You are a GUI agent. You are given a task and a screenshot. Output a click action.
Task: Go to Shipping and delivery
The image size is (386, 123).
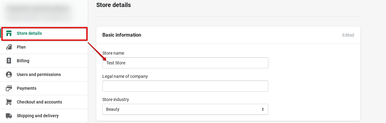[38, 116]
